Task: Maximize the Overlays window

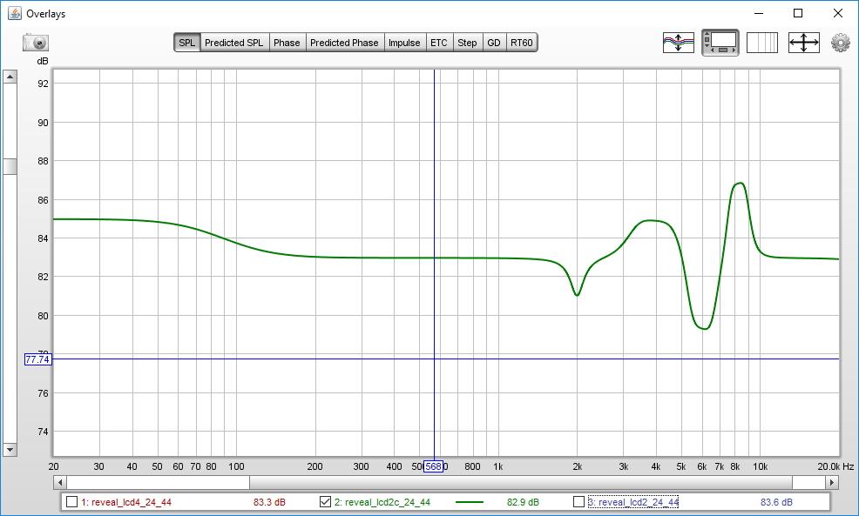Action: click(798, 13)
